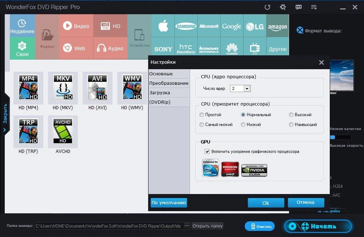
Task: Open the Число ядер core count dropdown
Action: pos(247,88)
